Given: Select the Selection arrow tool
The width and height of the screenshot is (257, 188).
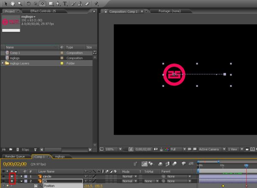Looking at the screenshot, I should pyautogui.click(x=6, y=3).
